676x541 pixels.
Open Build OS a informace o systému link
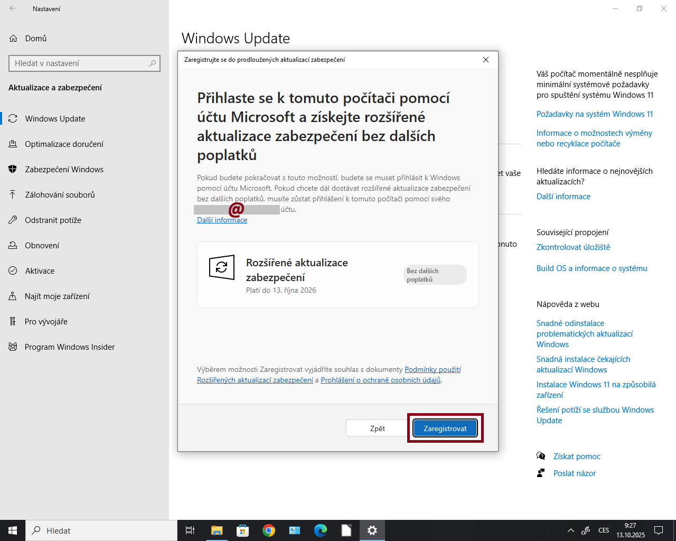click(x=591, y=268)
